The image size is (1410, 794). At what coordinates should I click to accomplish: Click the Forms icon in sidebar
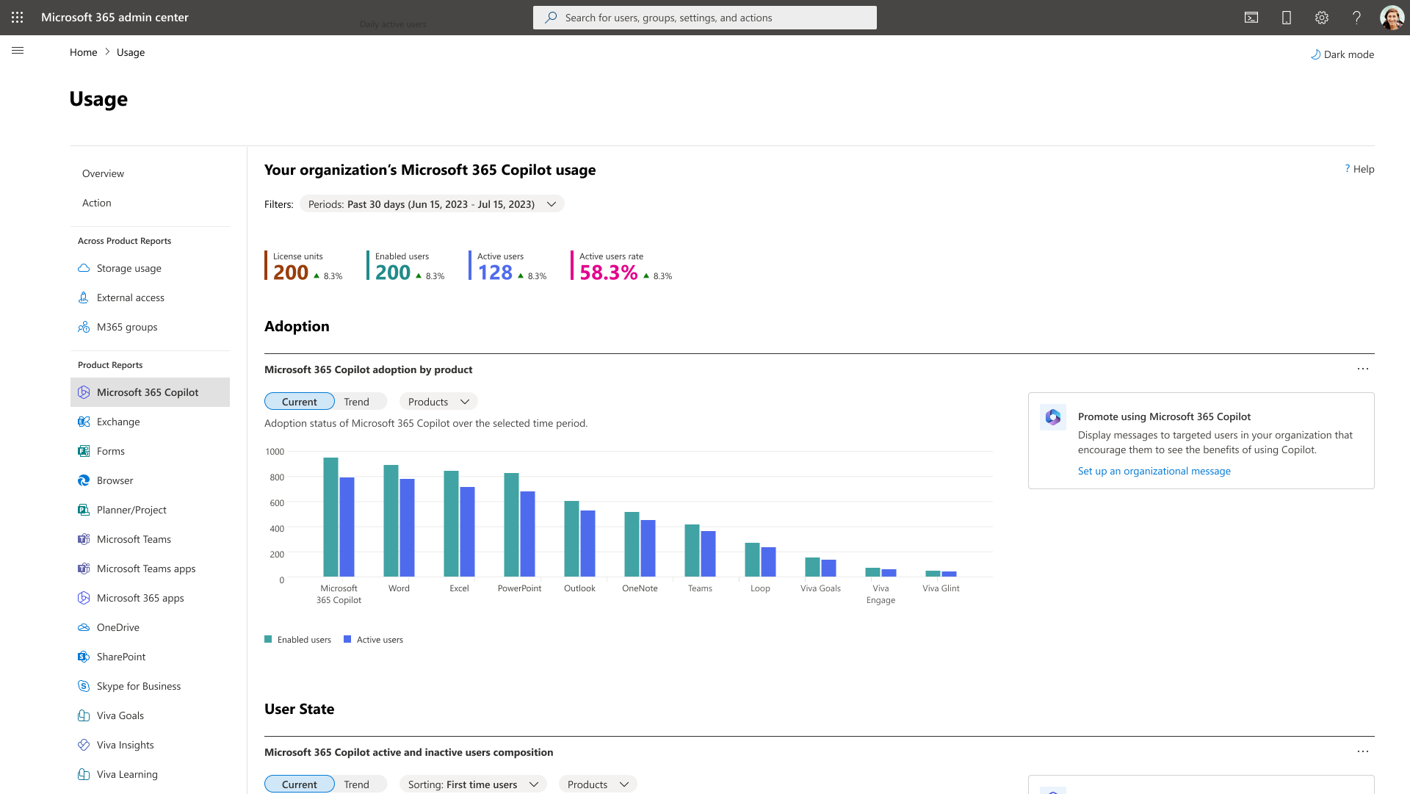[x=84, y=451]
